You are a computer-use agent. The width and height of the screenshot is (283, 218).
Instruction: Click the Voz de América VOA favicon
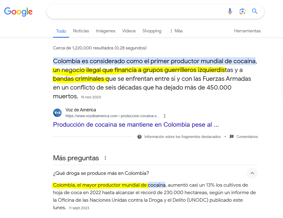pos(57,113)
